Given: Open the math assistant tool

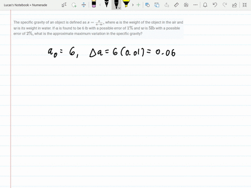Looking at the screenshot, I should tap(186, 5).
